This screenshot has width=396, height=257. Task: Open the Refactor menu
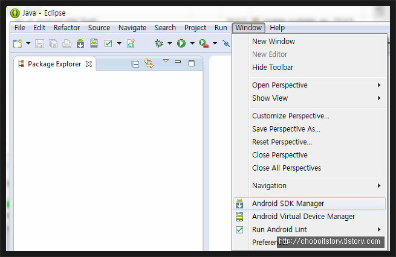point(67,28)
